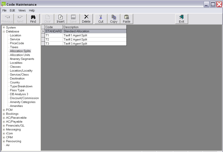Click the Standard Allocation description cell
Image resolution: width=223 pixels, height=152 pixels.
pyautogui.click(x=95, y=31)
